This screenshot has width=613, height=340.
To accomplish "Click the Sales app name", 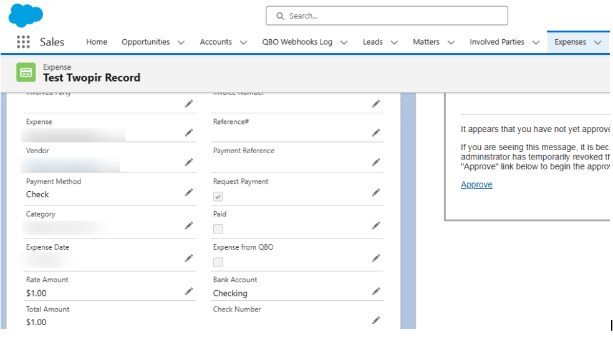I will (x=52, y=42).
